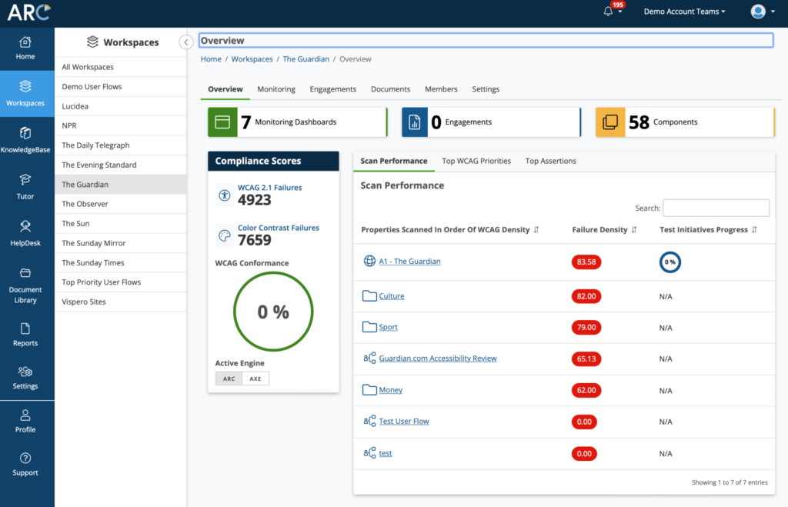The width and height of the screenshot is (788, 507).
Task: Expand the user avatar dropdown
Action: pos(759,11)
